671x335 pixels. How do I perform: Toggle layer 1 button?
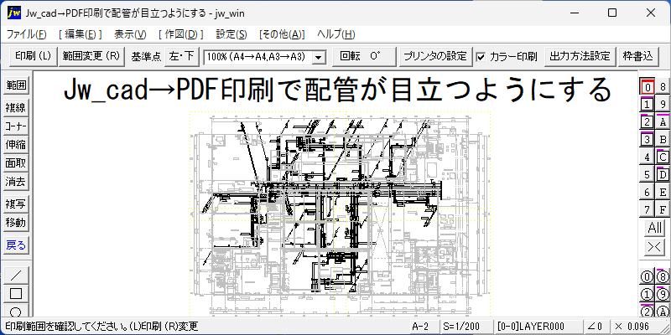tap(647, 104)
